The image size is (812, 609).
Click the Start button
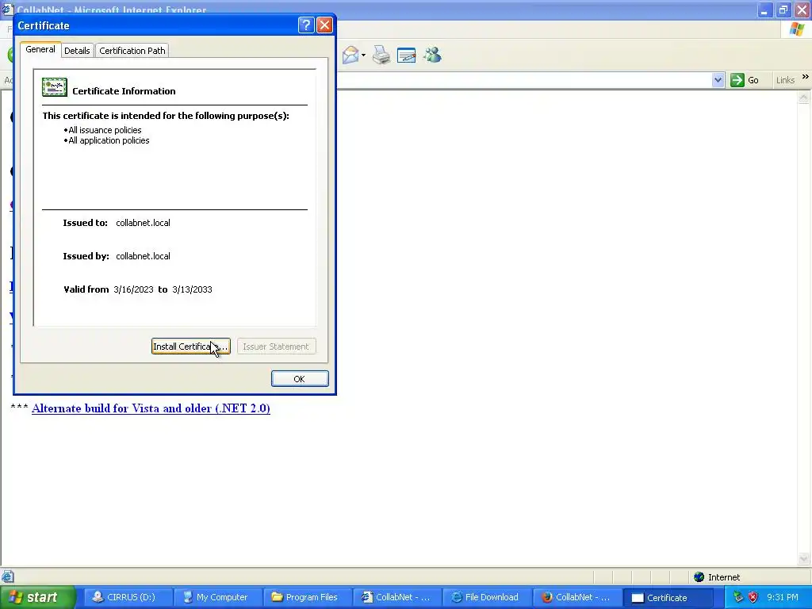click(36, 598)
